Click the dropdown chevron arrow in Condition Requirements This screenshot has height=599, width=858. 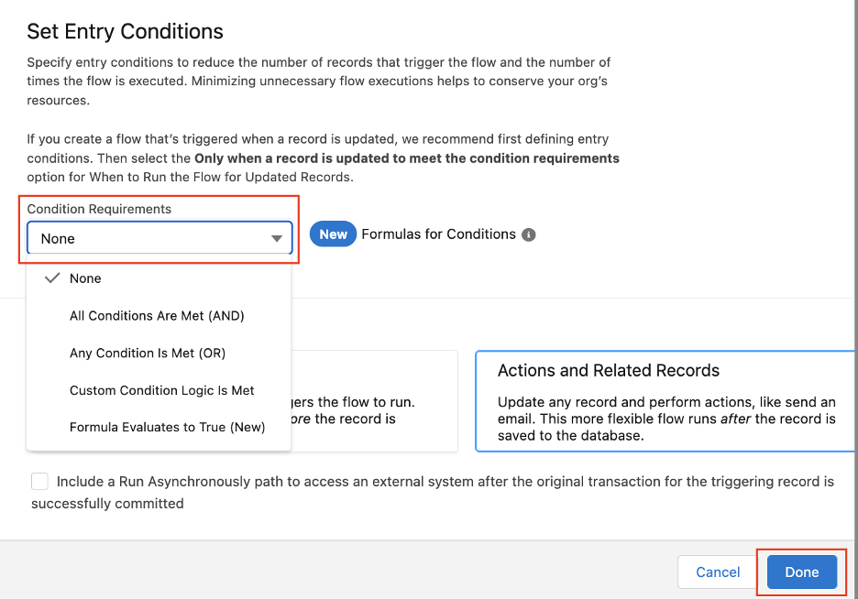(x=277, y=237)
